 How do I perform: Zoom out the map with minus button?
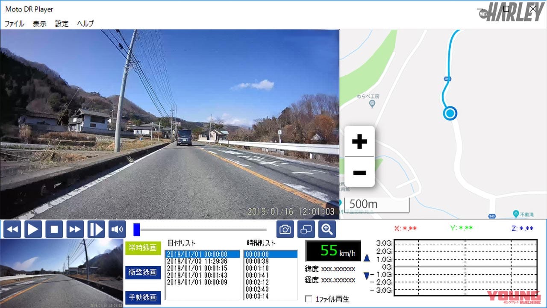tap(359, 172)
